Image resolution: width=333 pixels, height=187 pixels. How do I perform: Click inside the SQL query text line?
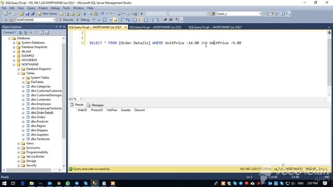point(165,43)
